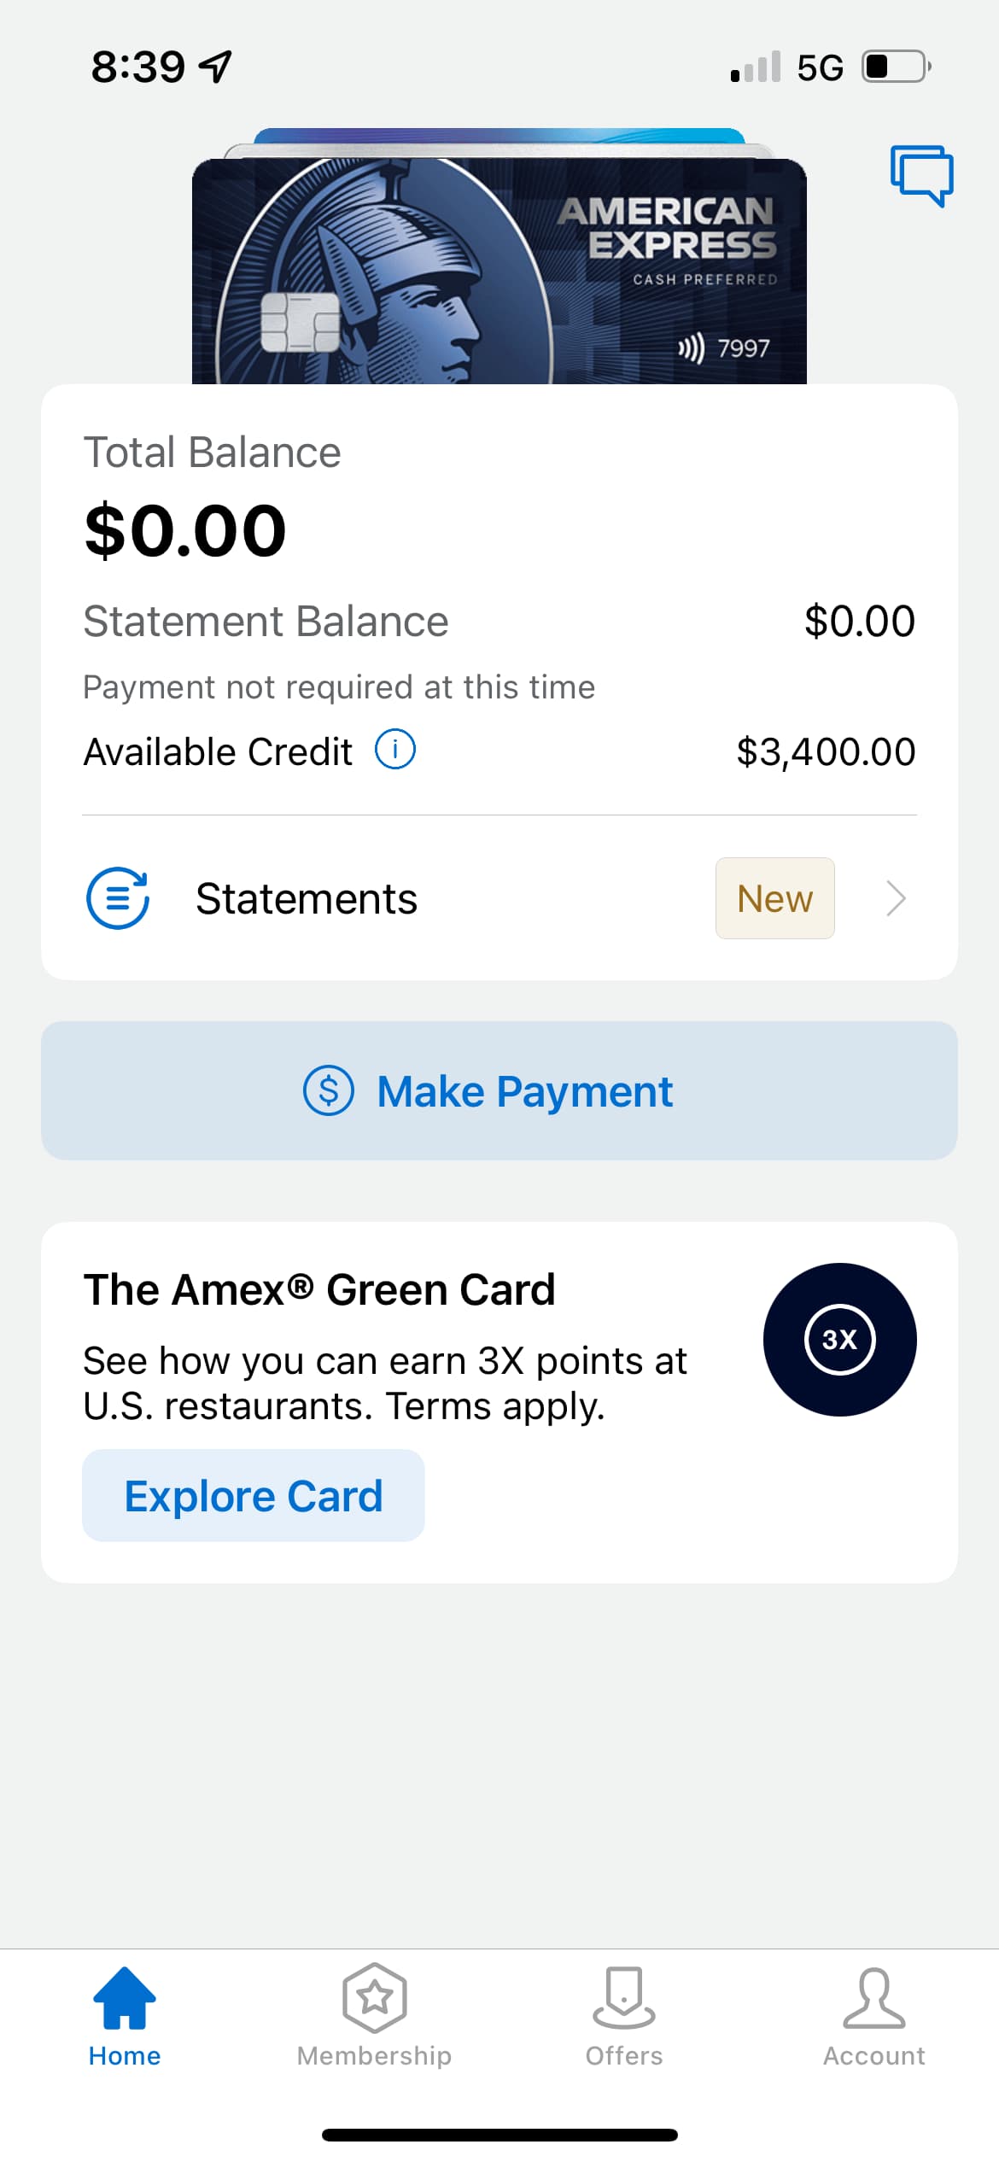Switch to the Offers tab label

(x=624, y=2055)
